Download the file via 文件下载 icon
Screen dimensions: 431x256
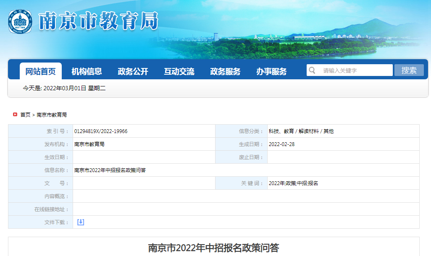point(81,222)
